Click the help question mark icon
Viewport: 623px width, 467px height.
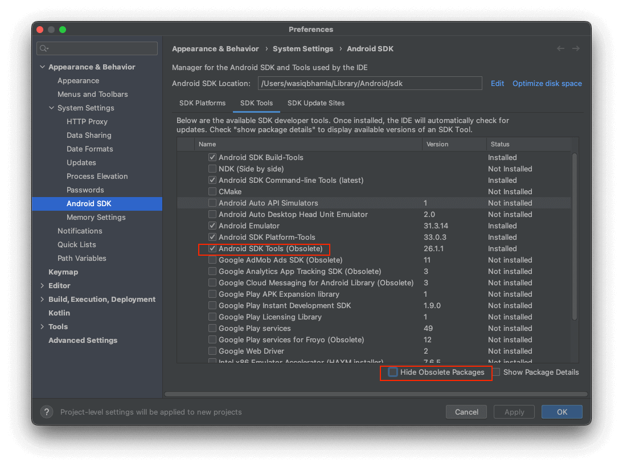pyautogui.click(x=46, y=412)
